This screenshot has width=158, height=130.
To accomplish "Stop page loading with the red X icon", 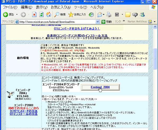I will point(34,15).
